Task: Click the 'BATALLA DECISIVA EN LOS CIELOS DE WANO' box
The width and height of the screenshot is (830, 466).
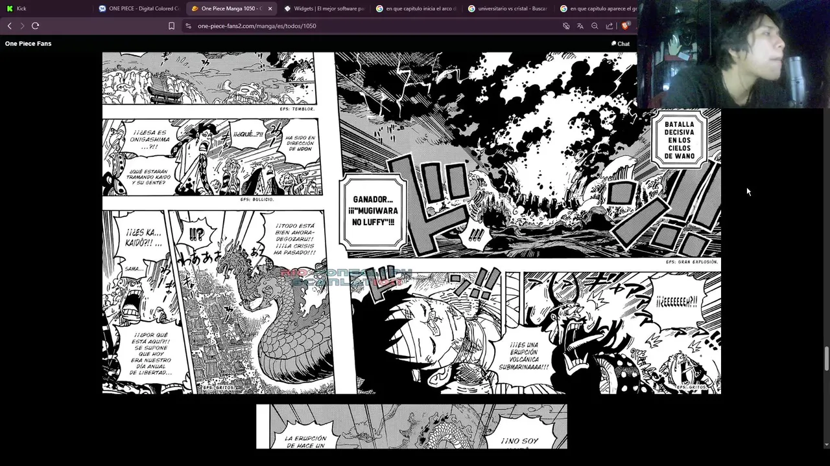Action: click(x=679, y=140)
